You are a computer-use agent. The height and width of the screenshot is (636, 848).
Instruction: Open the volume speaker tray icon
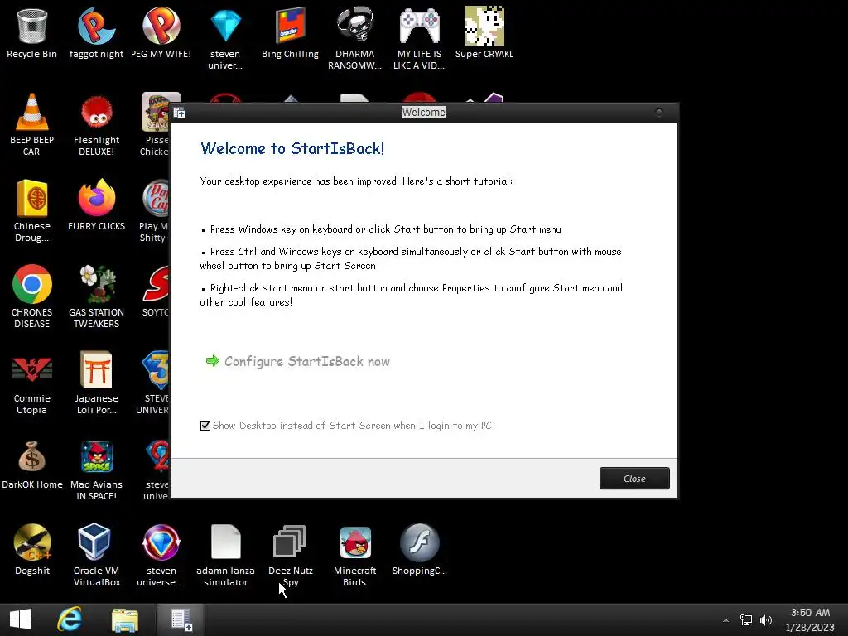[x=766, y=620]
